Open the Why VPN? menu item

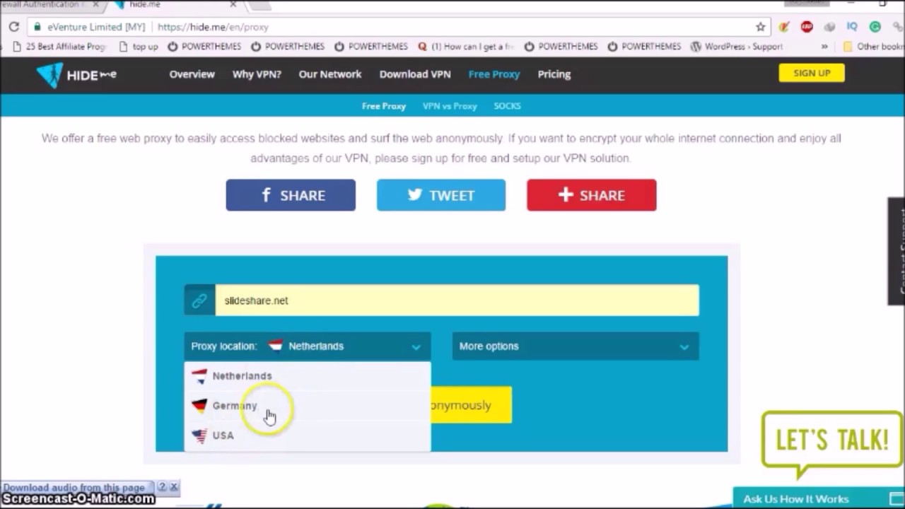(x=257, y=74)
